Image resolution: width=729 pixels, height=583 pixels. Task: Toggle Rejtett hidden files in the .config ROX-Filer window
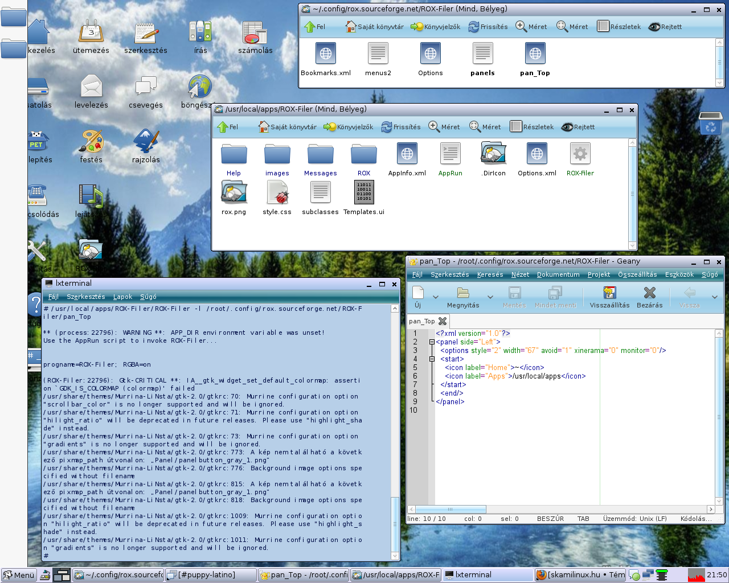pyautogui.click(x=665, y=27)
